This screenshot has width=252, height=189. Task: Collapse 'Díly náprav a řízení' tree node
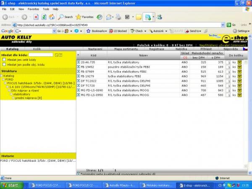(9, 90)
